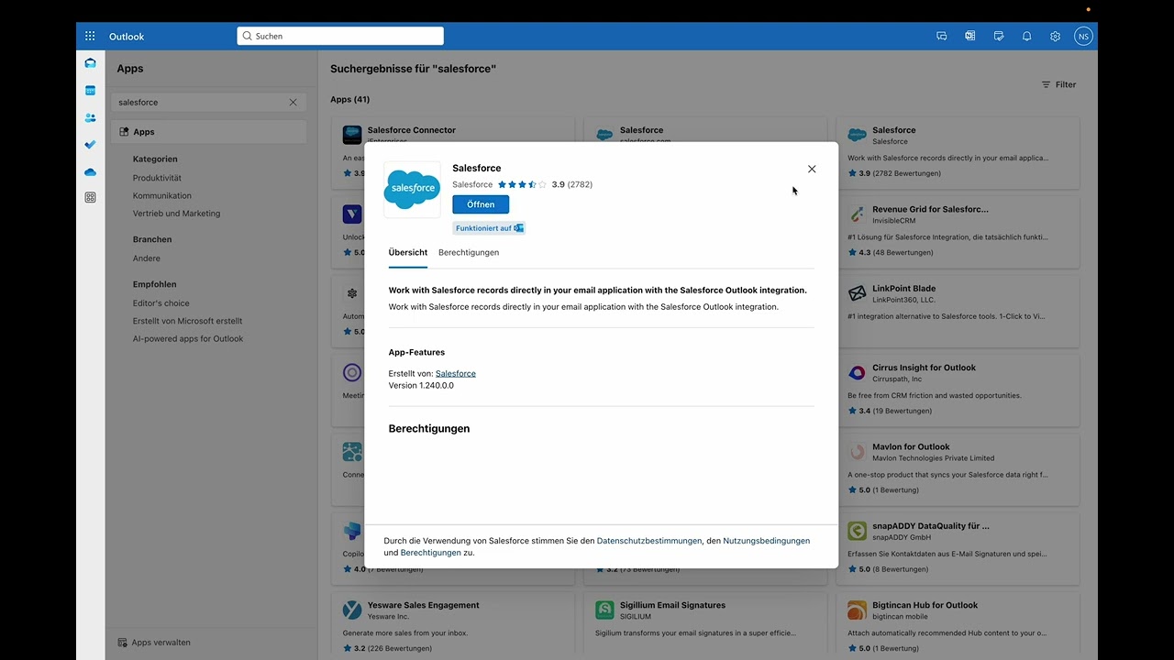Open Revenue Grid for Salesforce card
Image resolution: width=1174 pixels, height=660 pixels.
[958, 231]
